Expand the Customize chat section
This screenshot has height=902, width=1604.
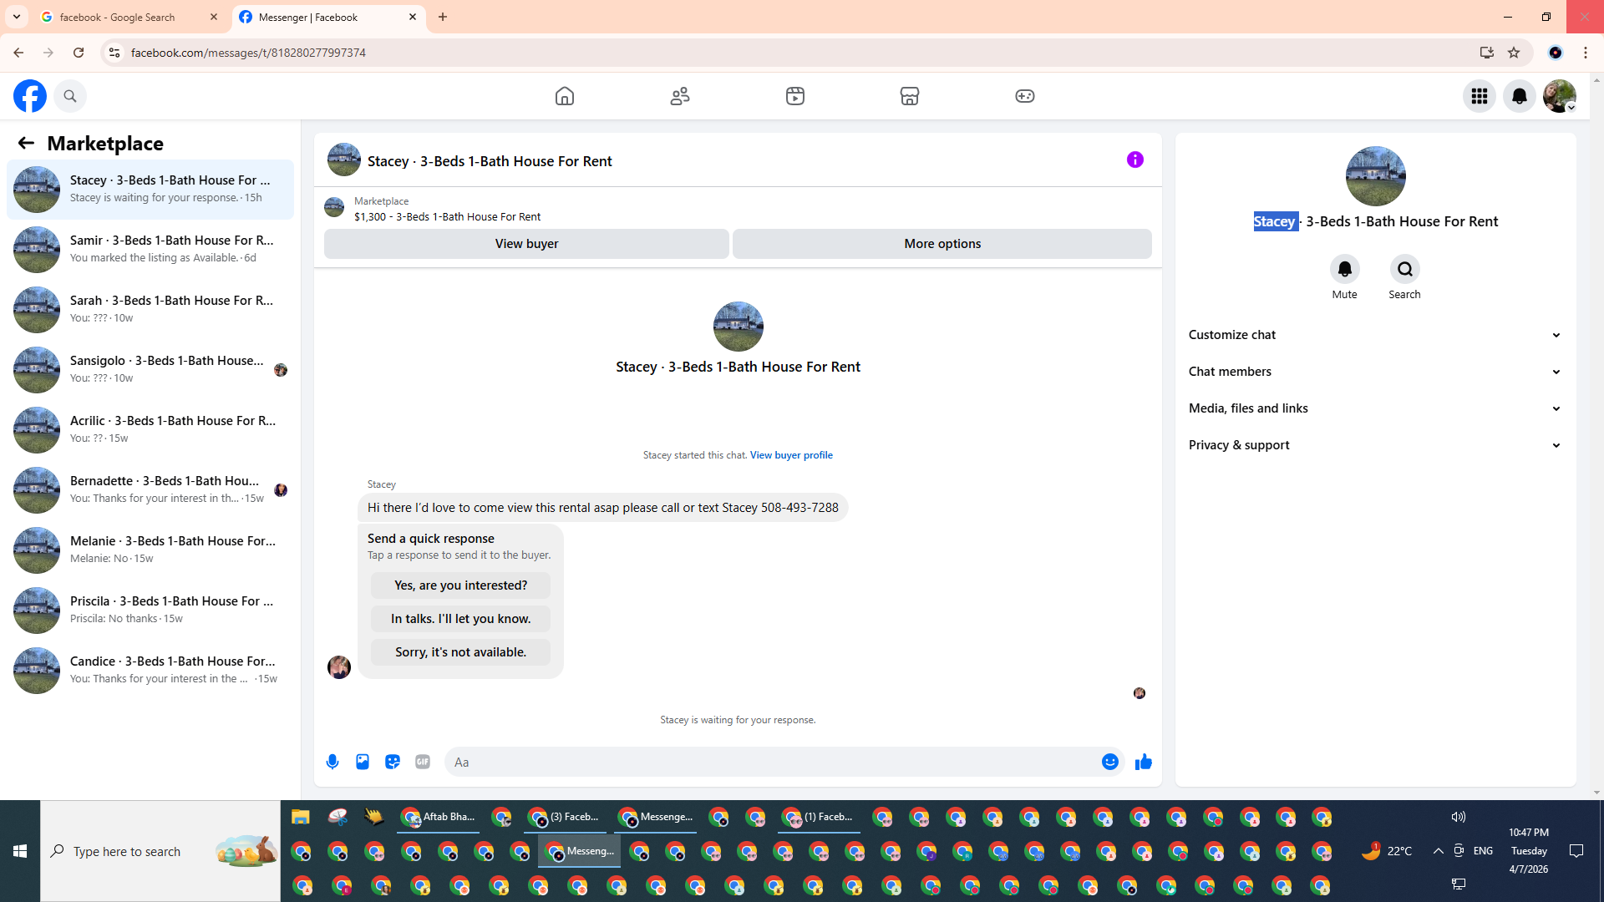(x=1375, y=335)
